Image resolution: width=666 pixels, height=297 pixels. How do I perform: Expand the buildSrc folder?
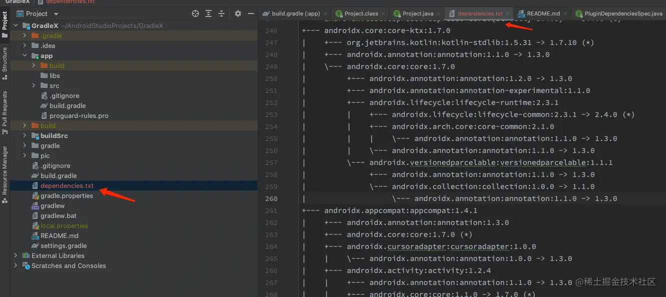(25, 135)
